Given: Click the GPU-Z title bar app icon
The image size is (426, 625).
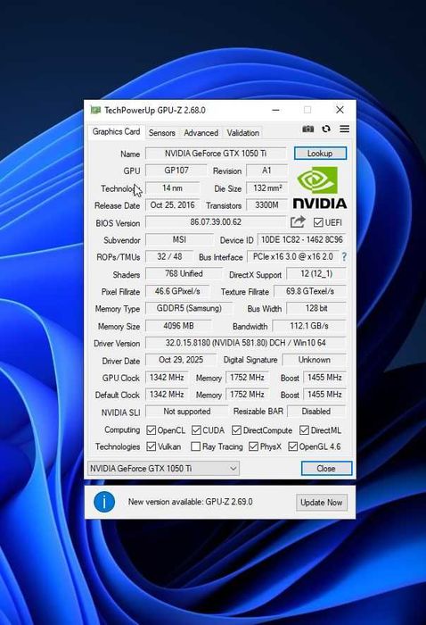Looking at the screenshot, I should (95, 110).
